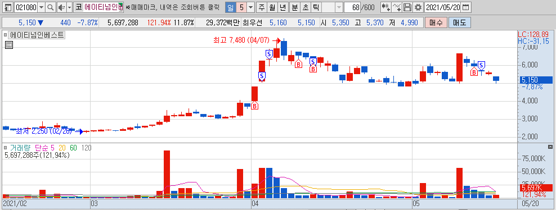Open the calendar date picker icon
Screen dimensions: 556x210
466,7
